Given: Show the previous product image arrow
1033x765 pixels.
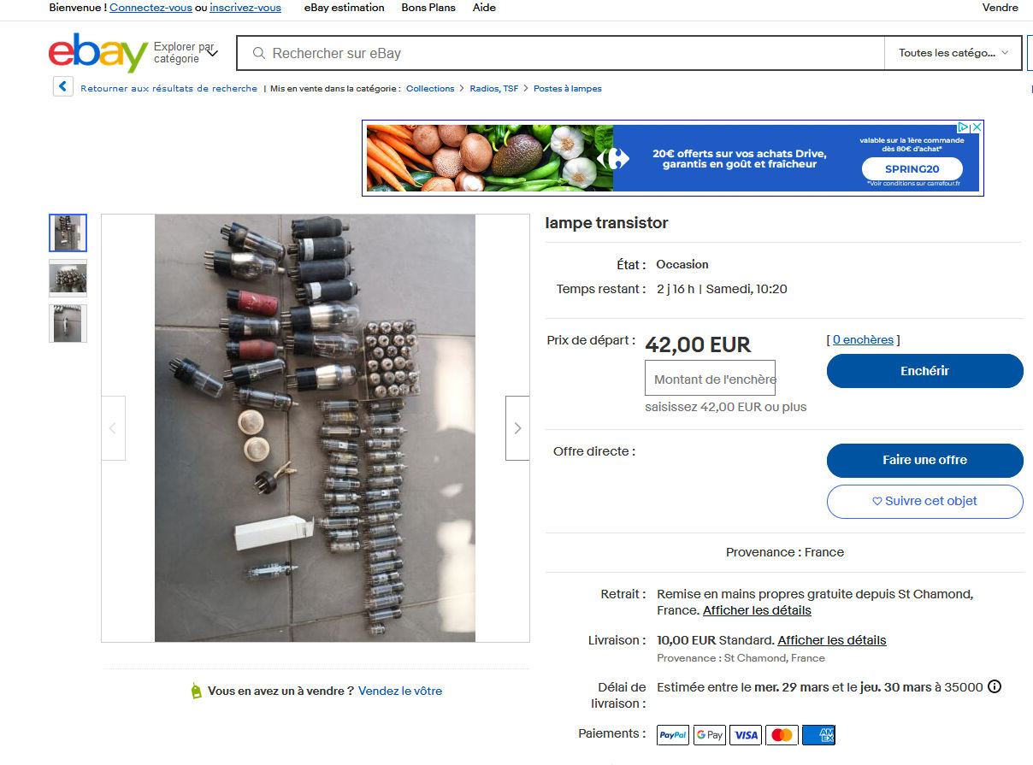Looking at the screenshot, I should (x=113, y=428).
